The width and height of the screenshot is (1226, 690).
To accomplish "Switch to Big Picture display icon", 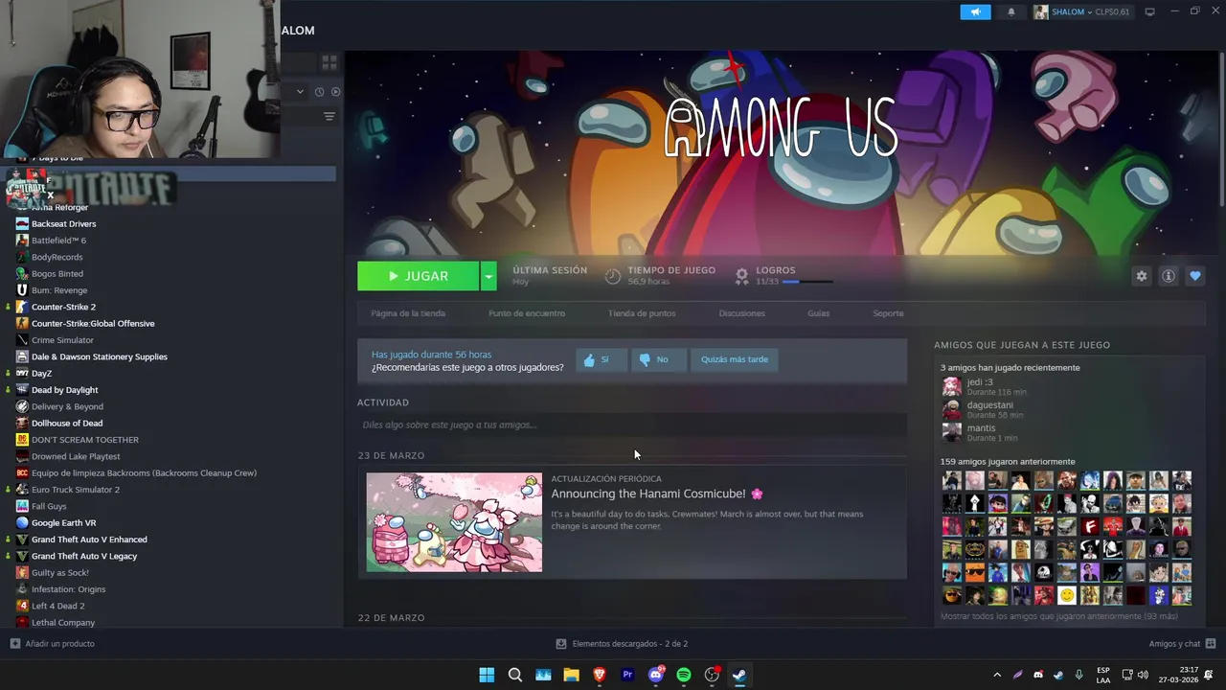I will [1149, 11].
